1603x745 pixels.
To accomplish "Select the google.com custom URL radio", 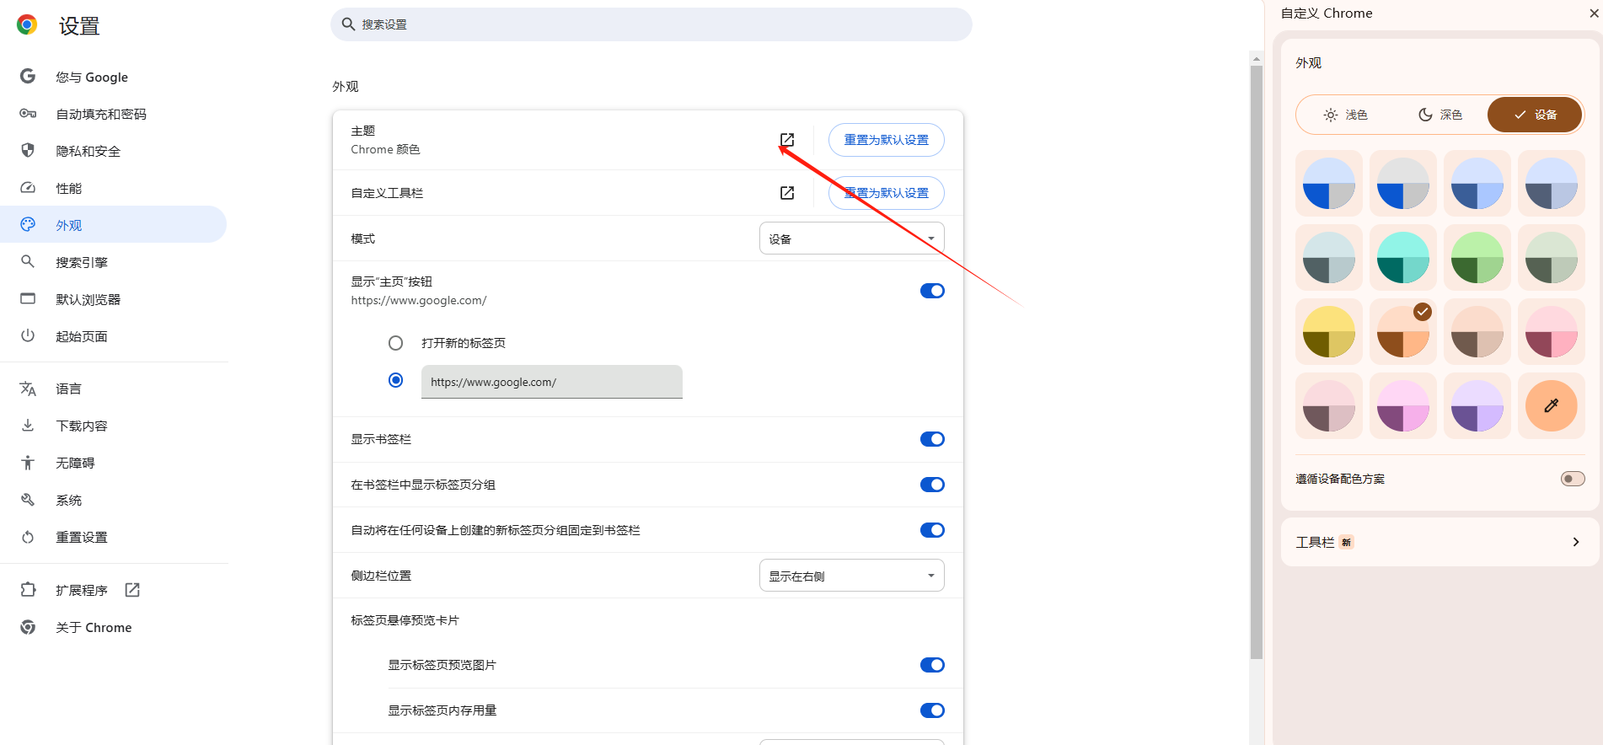I will coord(395,380).
